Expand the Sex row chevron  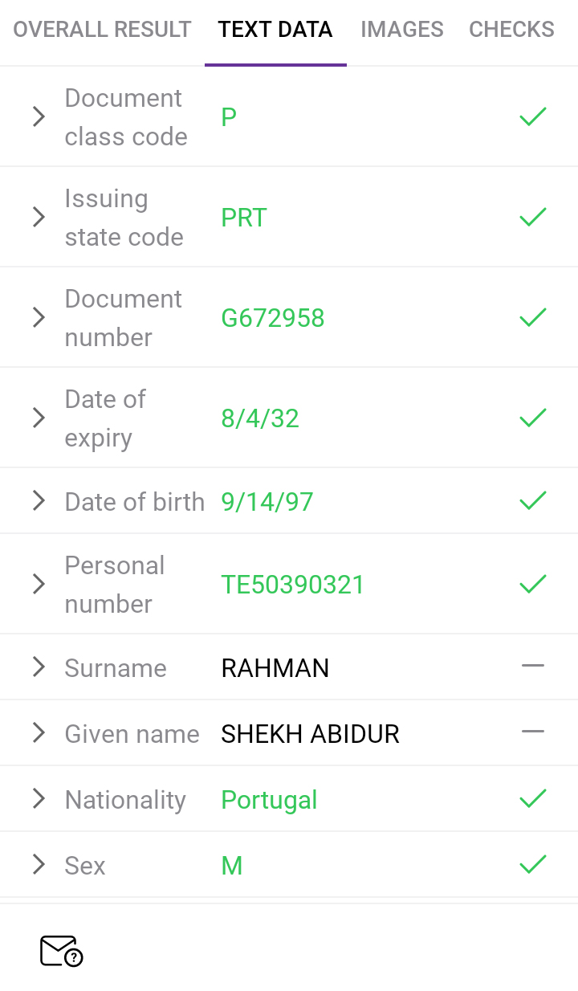[x=39, y=865]
